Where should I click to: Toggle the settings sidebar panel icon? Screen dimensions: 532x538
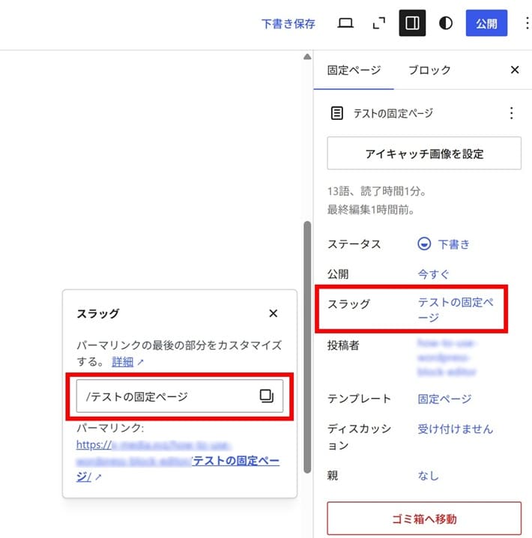point(412,23)
